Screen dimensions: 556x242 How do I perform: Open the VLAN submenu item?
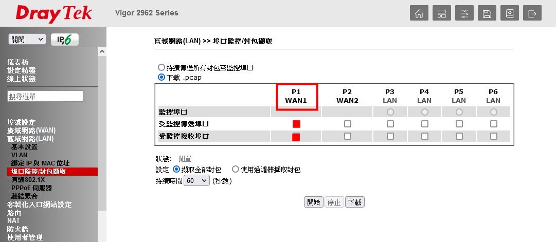click(20, 155)
